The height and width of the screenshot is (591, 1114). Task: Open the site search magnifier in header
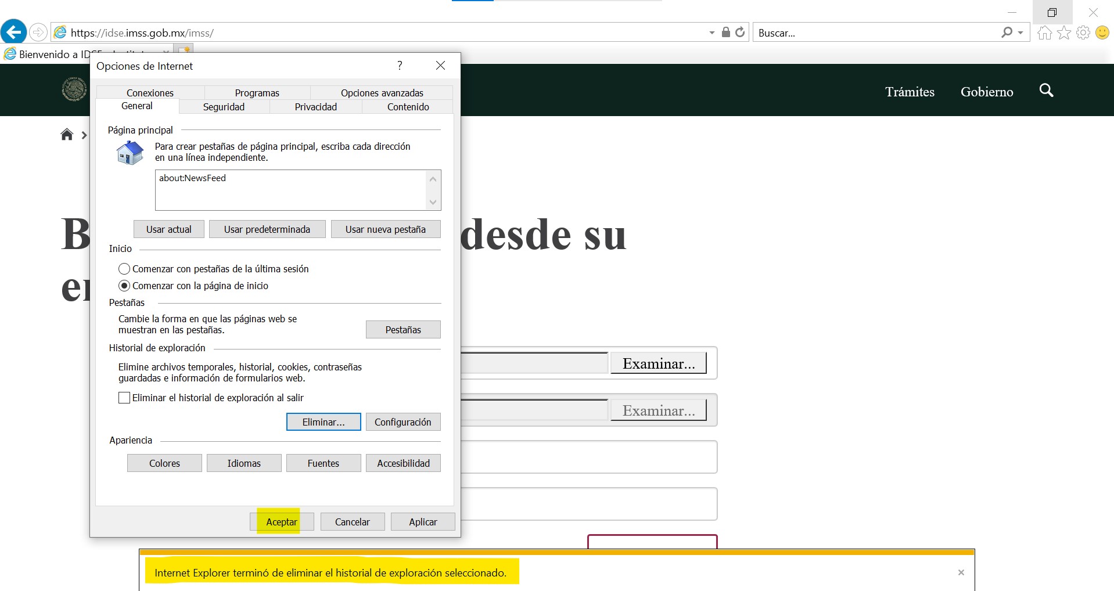1046,90
